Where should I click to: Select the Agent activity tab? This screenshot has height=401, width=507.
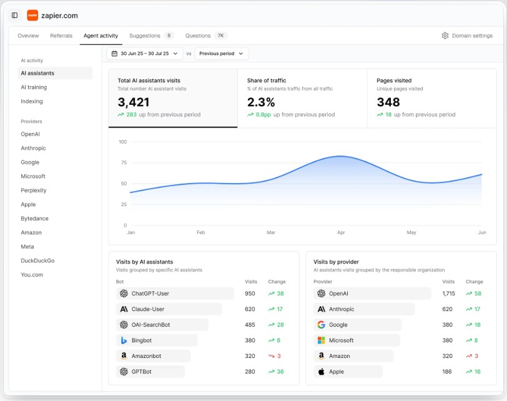101,36
